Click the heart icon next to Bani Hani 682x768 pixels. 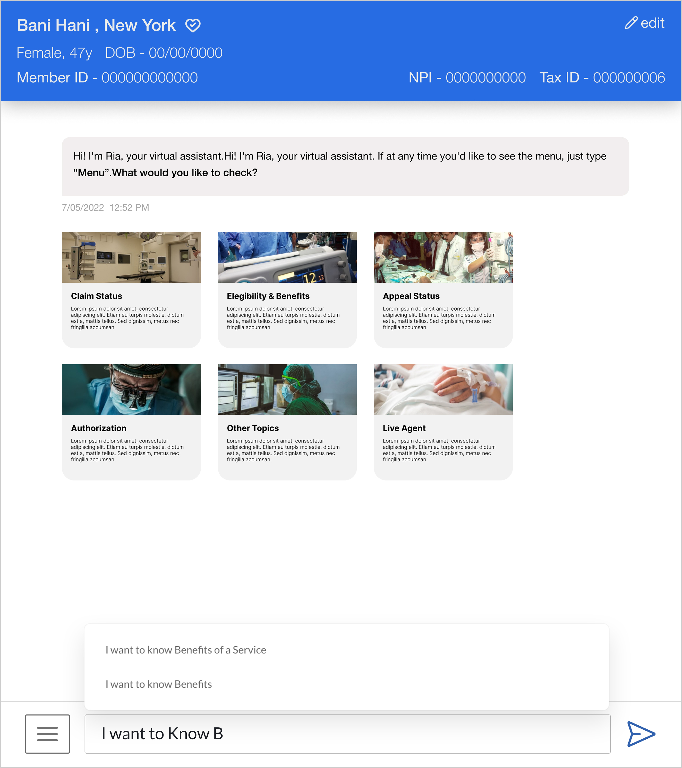point(193,25)
